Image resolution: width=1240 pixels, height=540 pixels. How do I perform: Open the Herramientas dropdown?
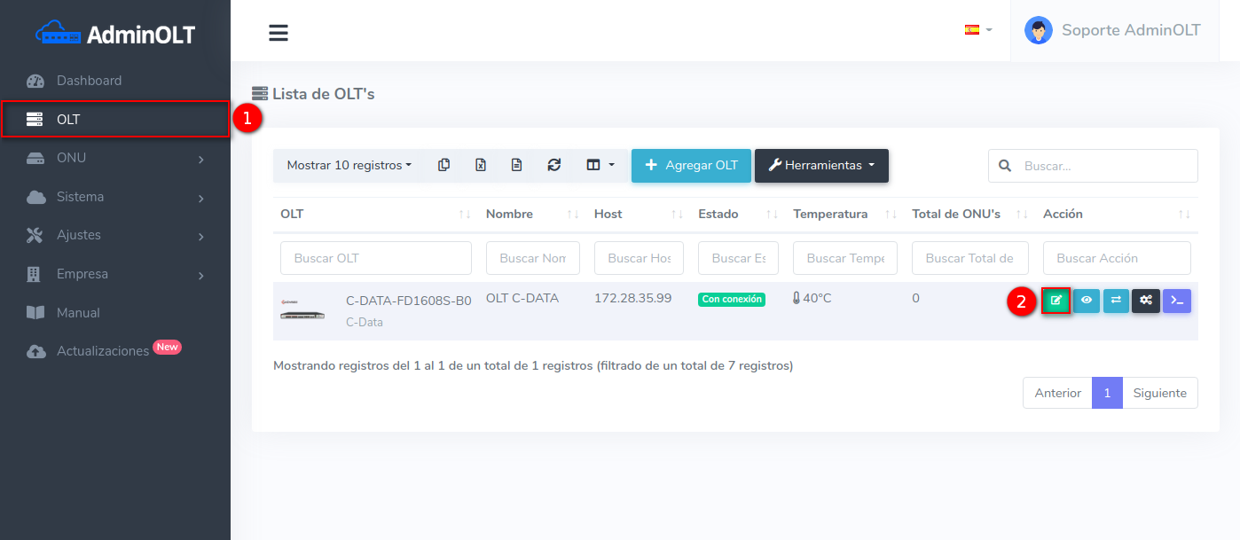(821, 165)
